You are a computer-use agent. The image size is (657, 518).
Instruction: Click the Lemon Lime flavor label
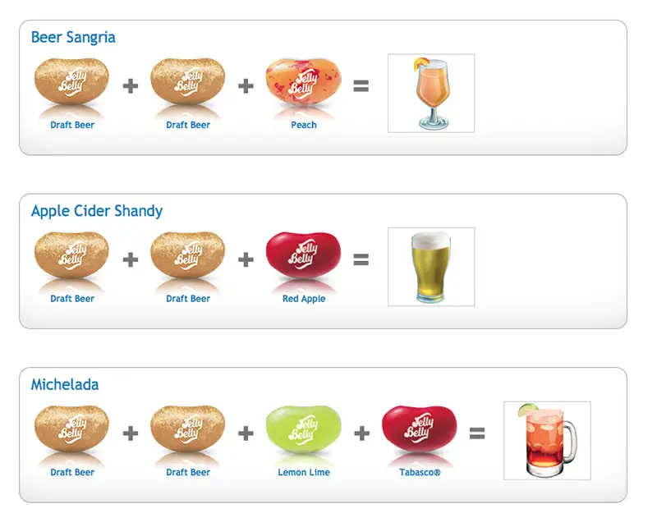pyautogui.click(x=304, y=472)
